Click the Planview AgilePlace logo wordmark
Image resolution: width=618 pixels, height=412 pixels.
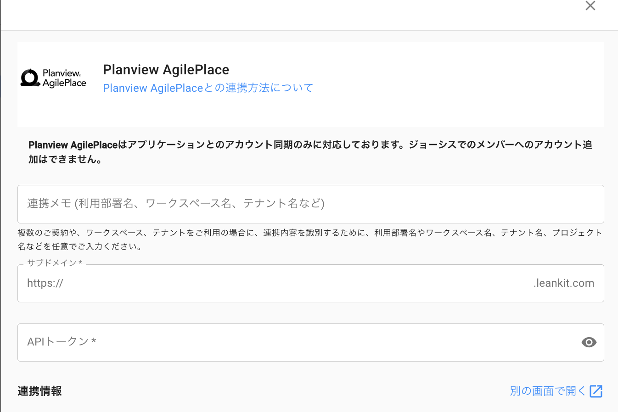[64, 78]
